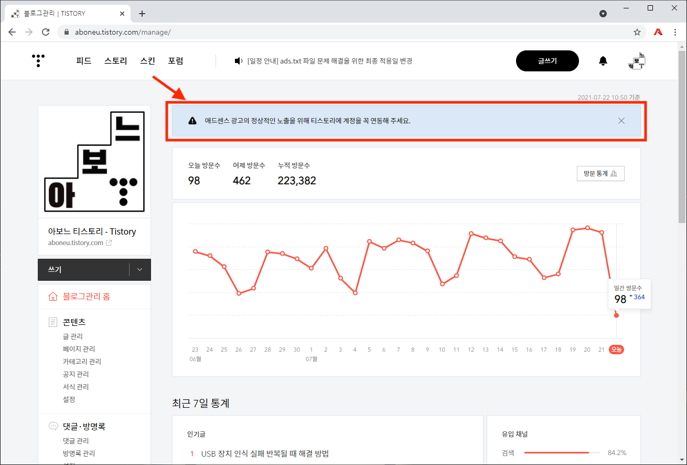Click the 검색 inflow channel bar
Image resolution: width=687 pixels, height=465 pixels.
click(x=562, y=452)
